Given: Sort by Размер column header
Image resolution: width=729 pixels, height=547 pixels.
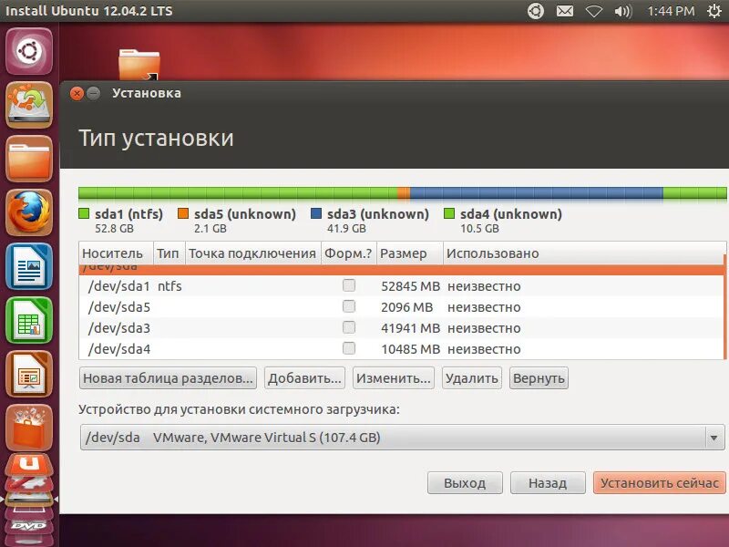Looking at the screenshot, I should coord(410,253).
